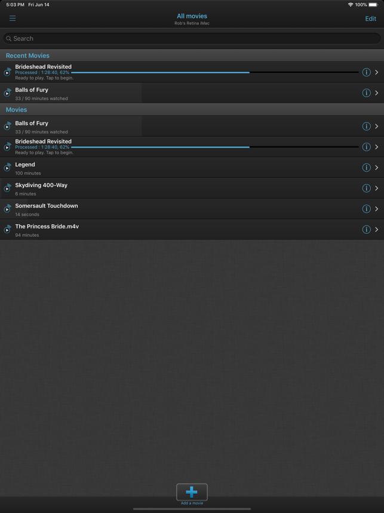Open the hamburger menu icon
This screenshot has height=513, width=384.
13,19
